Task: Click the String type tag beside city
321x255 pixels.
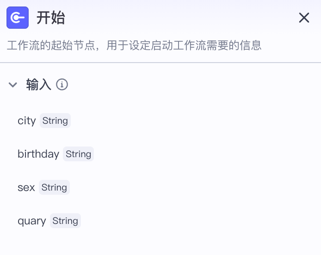Action: click(55, 121)
